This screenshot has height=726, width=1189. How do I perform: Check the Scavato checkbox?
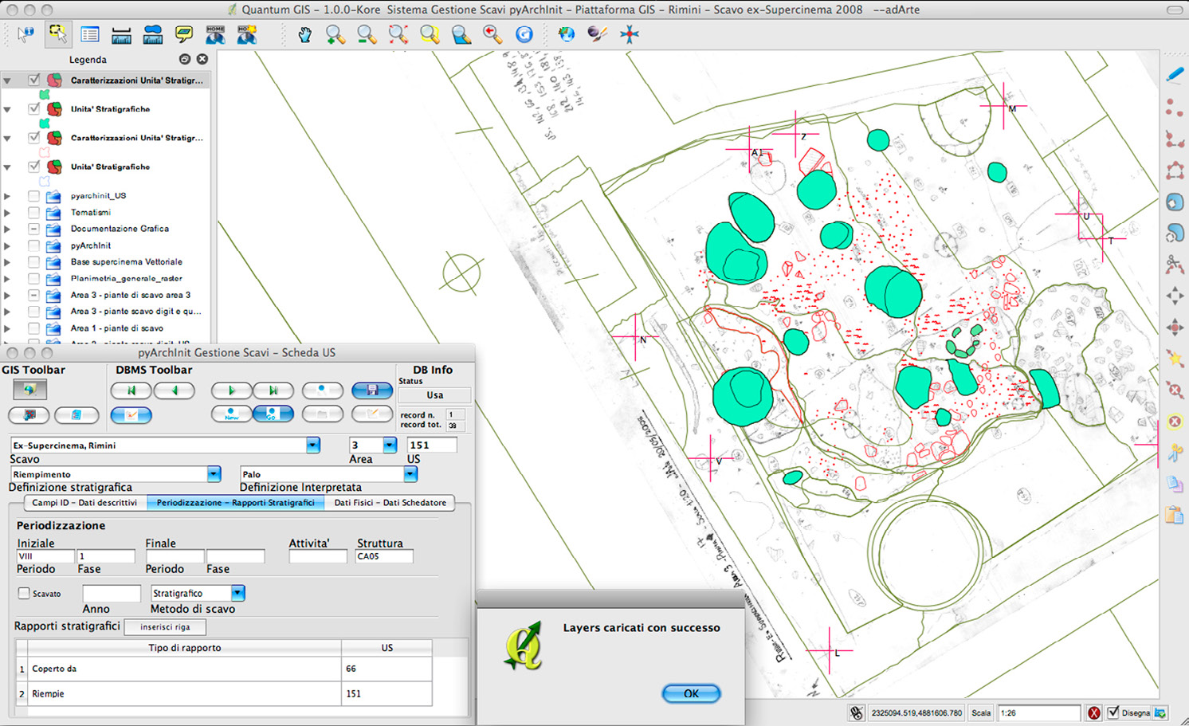24,593
